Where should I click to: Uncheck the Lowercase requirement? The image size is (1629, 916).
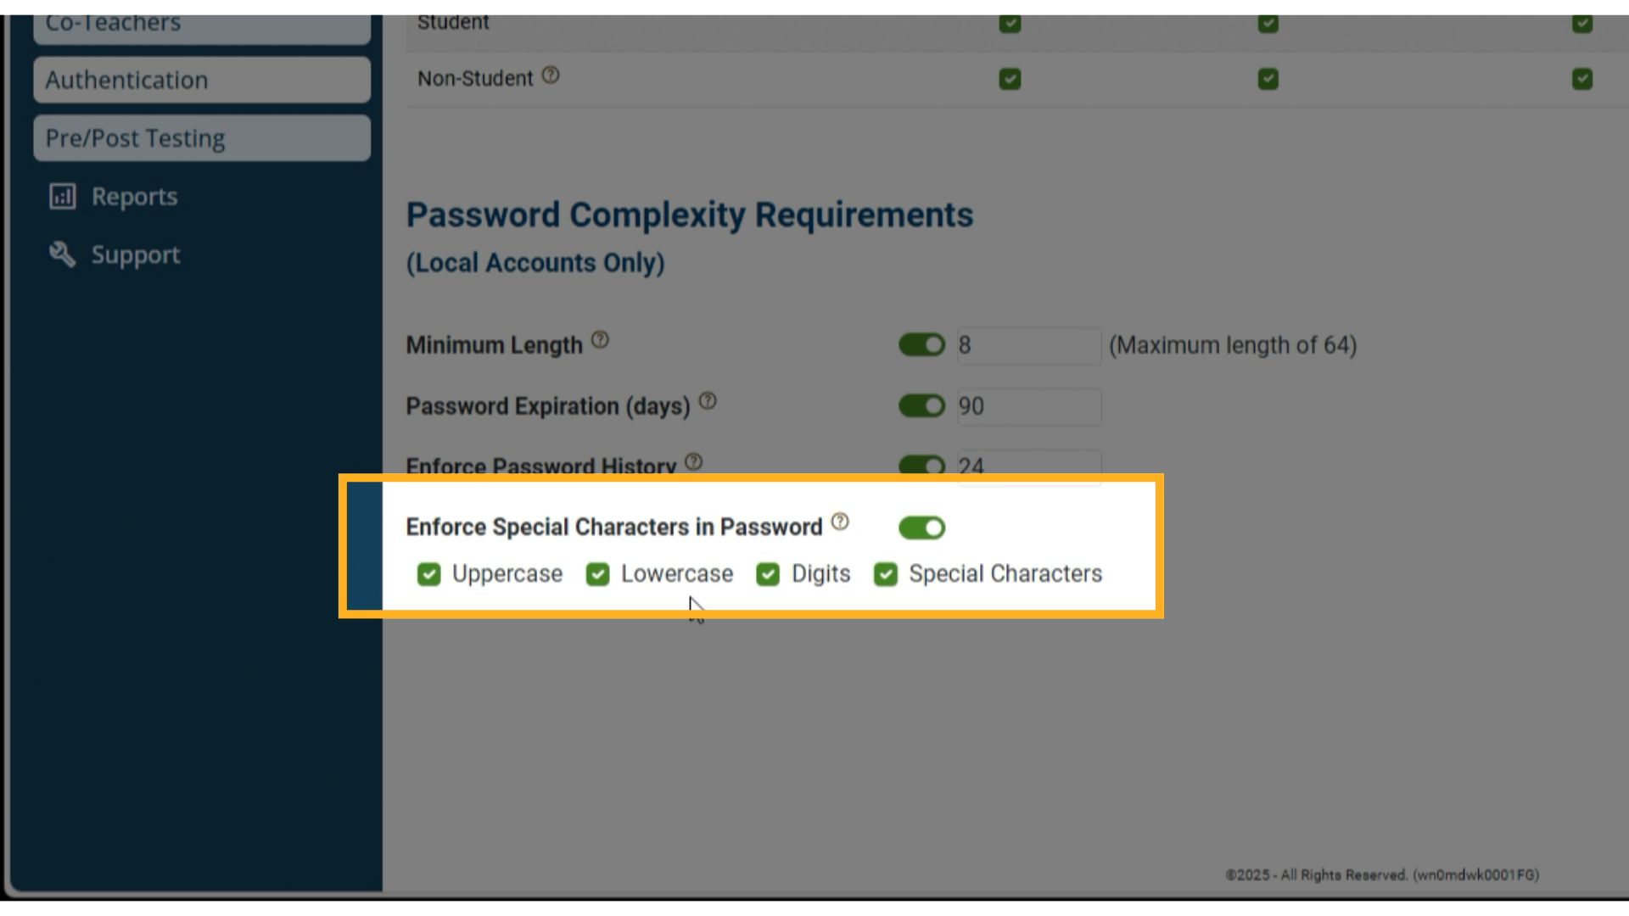pos(597,574)
